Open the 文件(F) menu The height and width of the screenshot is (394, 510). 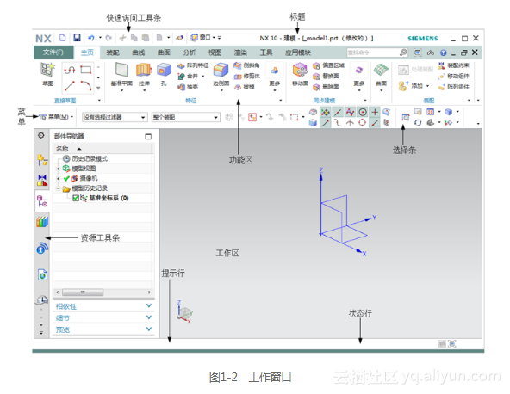pos(53,52)
